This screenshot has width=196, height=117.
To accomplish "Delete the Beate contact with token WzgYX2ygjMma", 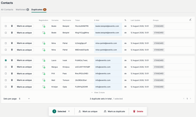I will [12, 33].
